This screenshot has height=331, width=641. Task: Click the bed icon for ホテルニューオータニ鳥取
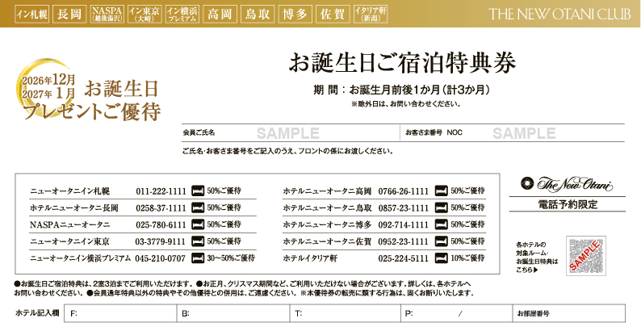[x=442, y=207]
